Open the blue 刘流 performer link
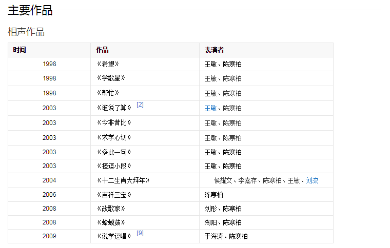390x248 pixels. click(312, 180)
